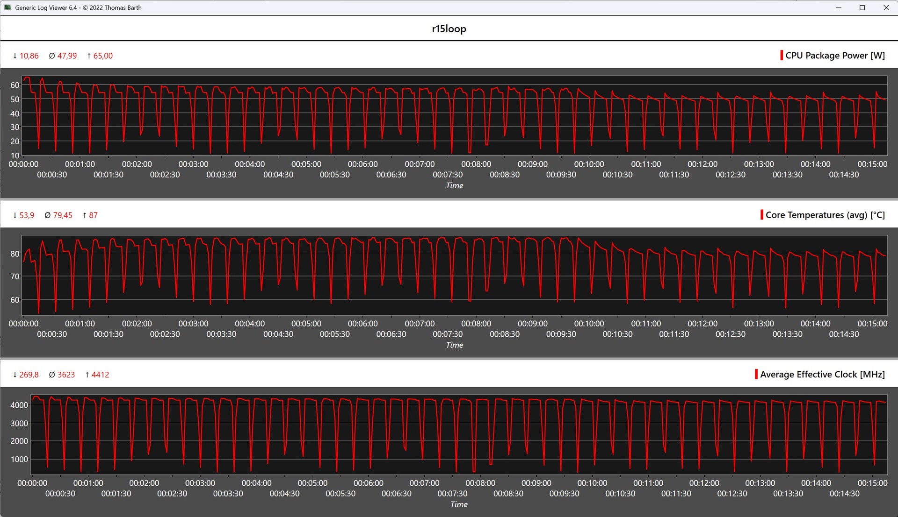The image size is (898, 517).
Task: Click the minimum power value 10,86
Action: pyautogui.click(x=29, y=56)
